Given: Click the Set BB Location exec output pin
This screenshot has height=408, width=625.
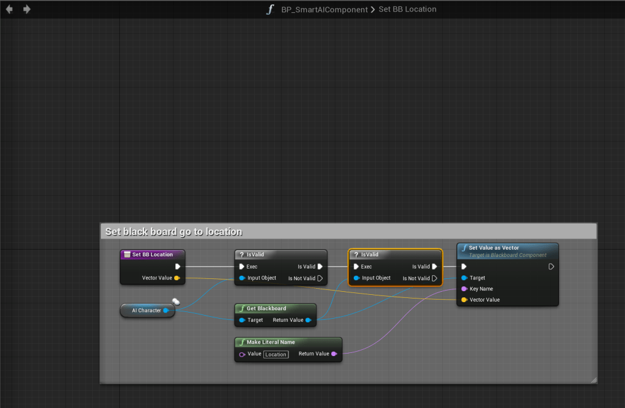Looking at the screenshot, I should [x=177, y=267].
